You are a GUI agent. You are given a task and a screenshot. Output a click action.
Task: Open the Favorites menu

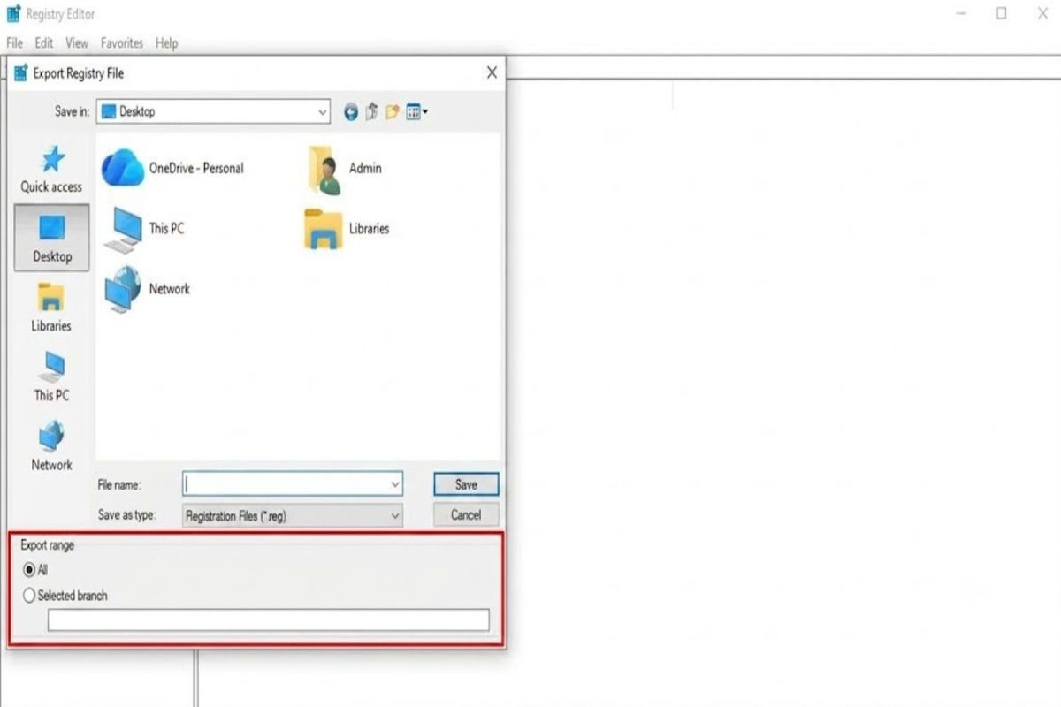click(122, 42)
